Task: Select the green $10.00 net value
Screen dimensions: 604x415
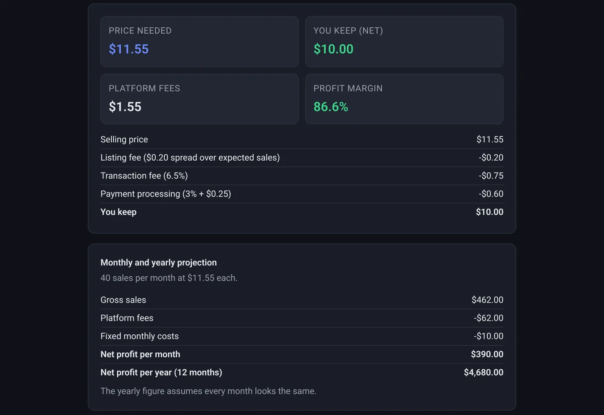Action: (333, 49)
